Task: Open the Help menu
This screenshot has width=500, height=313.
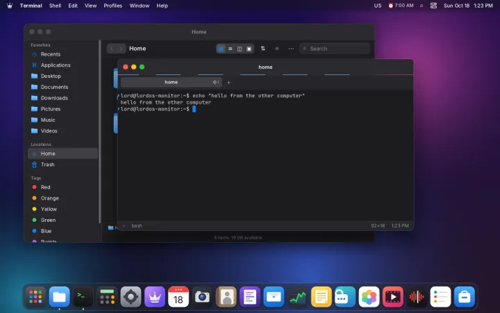Action: click(x=162, y=6)
